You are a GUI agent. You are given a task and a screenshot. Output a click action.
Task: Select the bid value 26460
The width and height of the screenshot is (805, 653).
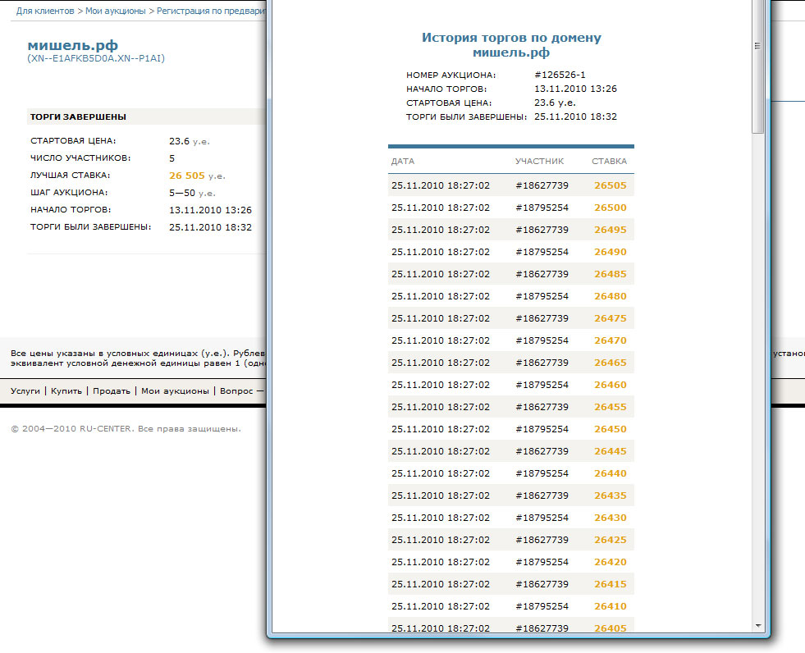(611, 385)
